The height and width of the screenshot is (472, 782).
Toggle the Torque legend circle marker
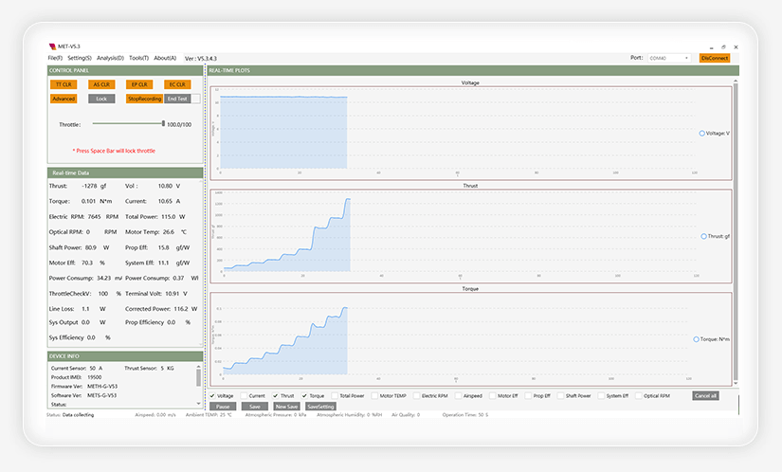(697, 339)
